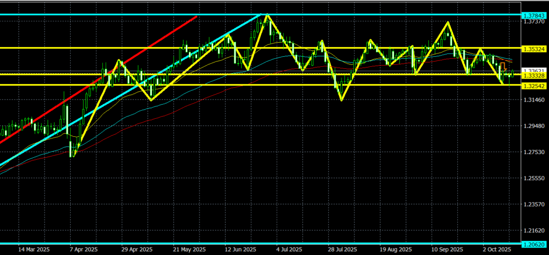This screenshot has width=549, height=255.
Task: Select the cyan 1.37843 price label
Action: (x=533, y=16)
